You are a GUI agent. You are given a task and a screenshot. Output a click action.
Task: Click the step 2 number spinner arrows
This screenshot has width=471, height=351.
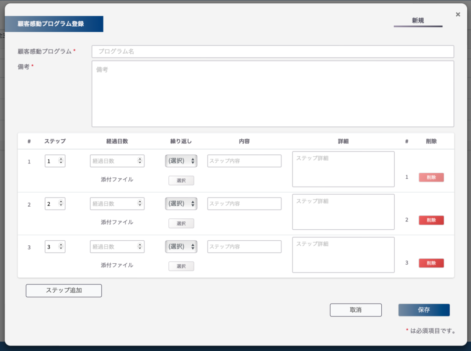coord(61,204)
